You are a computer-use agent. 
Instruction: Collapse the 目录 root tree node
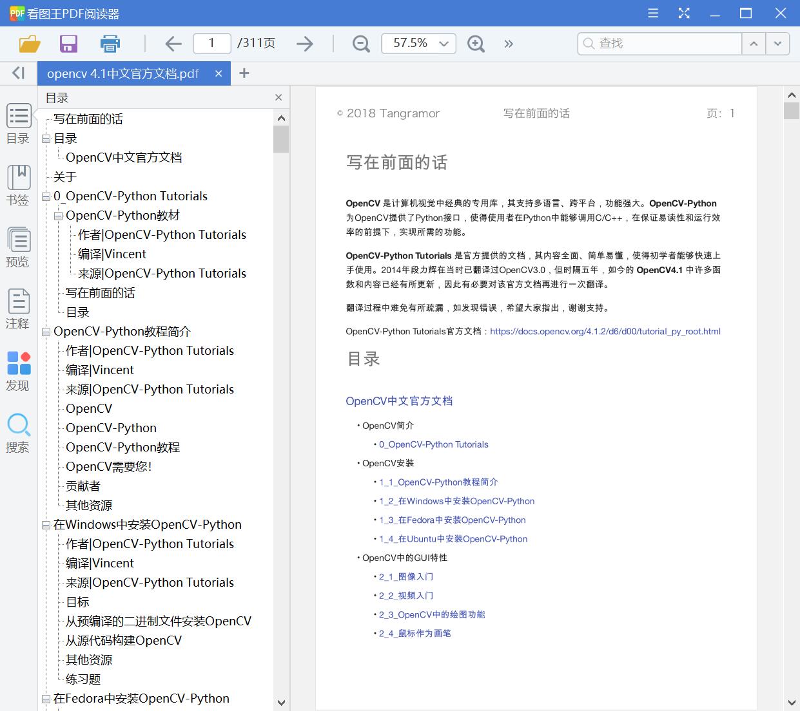pos(45,138)
